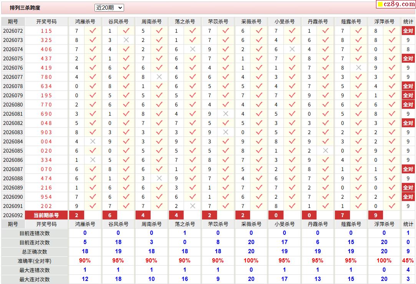Select the red 鸿雁 prediction in row 2026092
Image resolution: width=416 pixels, height=284 pixels.
77,215
